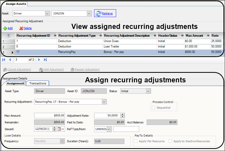Open the Recurring Adjustment dropdown
225x151 pixels.
click(x=104, y=102)
